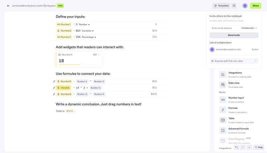Click the $52 result of the Variable formula

point(155,88)
